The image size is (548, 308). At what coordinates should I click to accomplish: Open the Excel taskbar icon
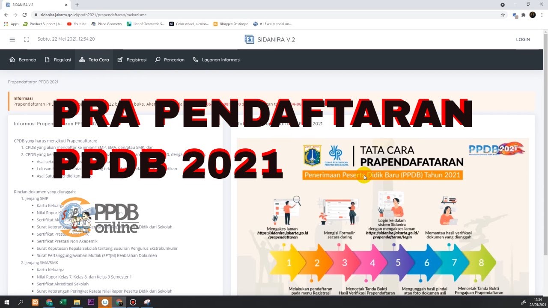(x=63, y=302)
